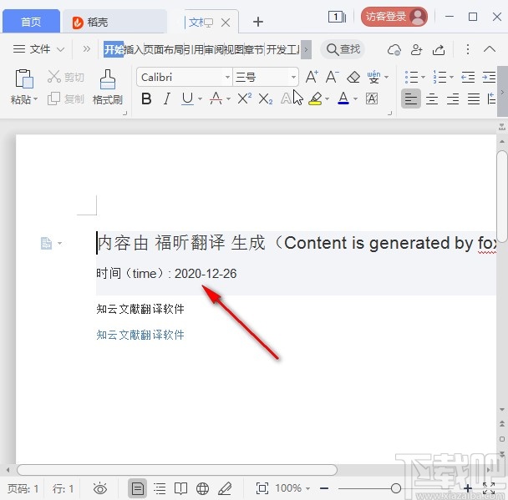Apply the font color A

[343, 98]
